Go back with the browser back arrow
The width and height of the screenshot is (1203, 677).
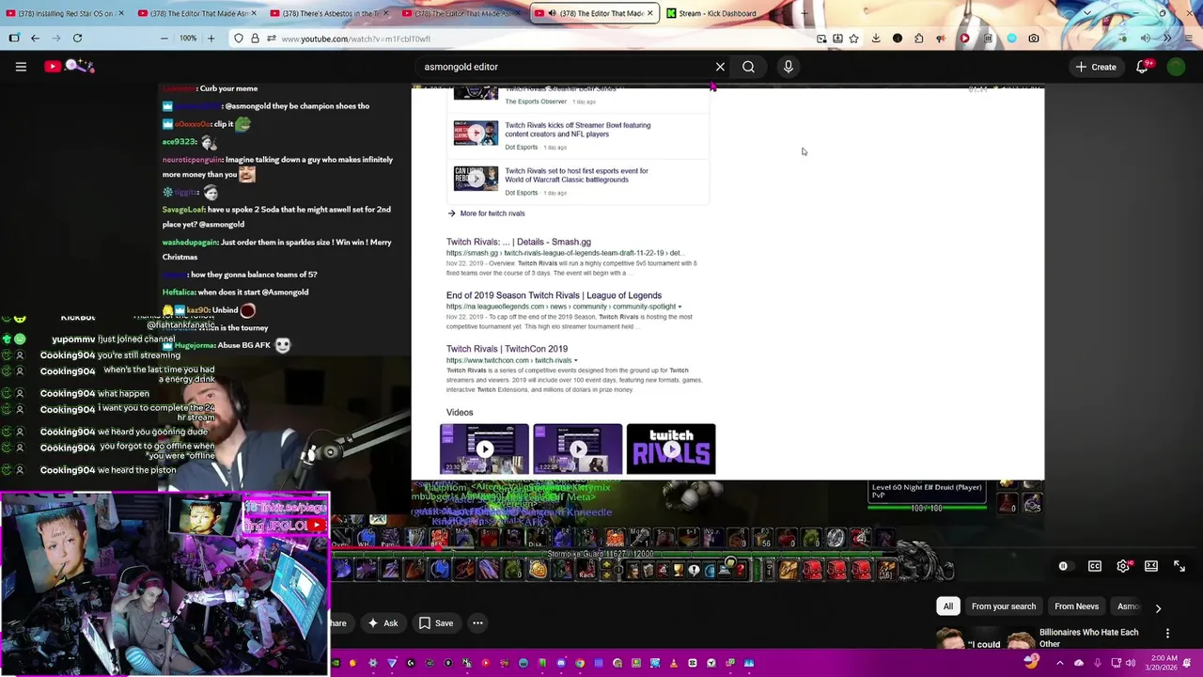click(x=35, y=39)
